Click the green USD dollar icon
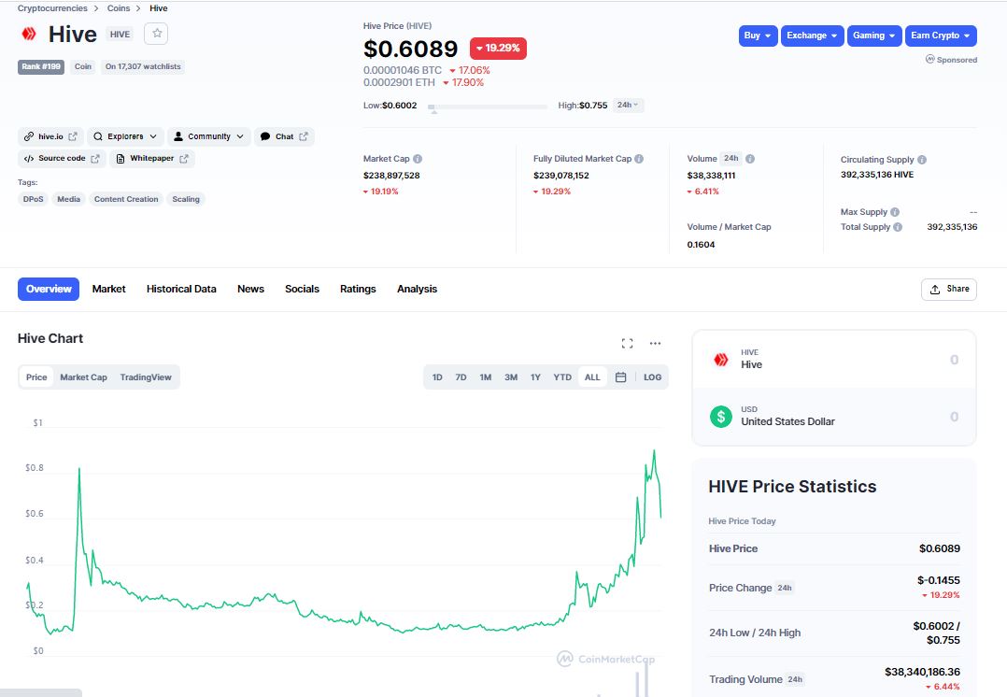 tap(721, 417)
